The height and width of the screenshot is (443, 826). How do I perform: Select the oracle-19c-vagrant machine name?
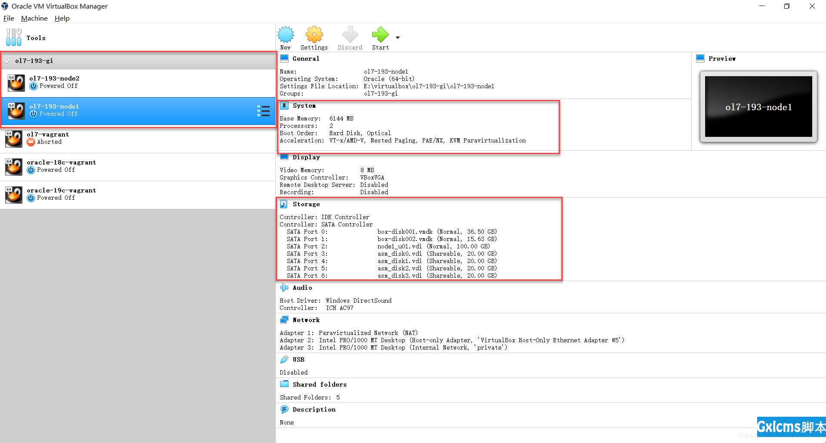tap(62, 190)
